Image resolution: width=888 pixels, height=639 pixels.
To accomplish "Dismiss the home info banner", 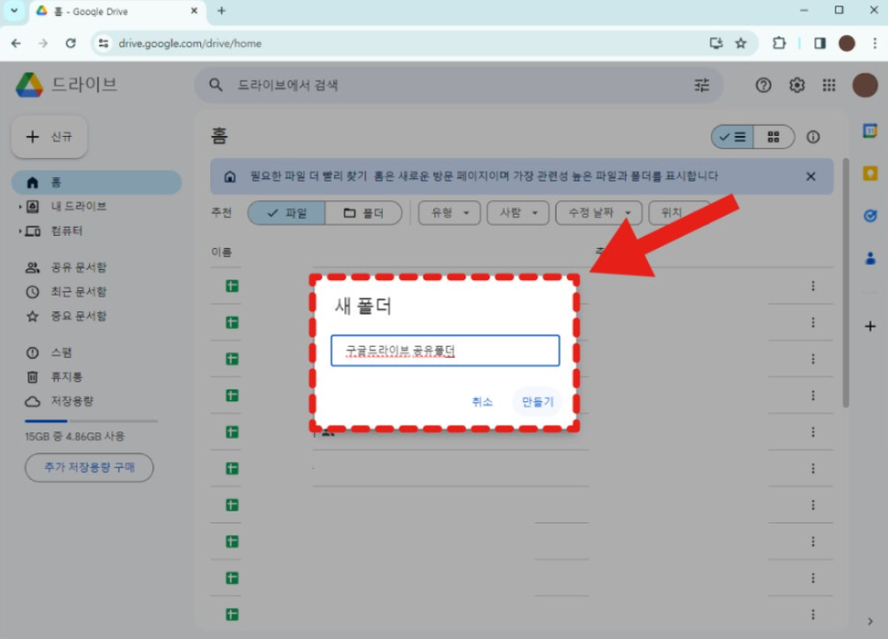I will (811, 176).
